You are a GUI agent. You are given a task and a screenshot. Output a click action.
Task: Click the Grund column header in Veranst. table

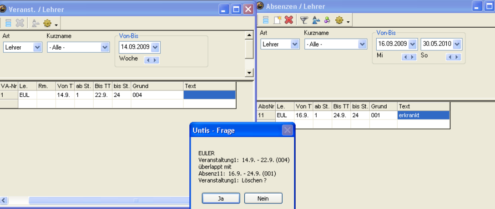(157, 86)
